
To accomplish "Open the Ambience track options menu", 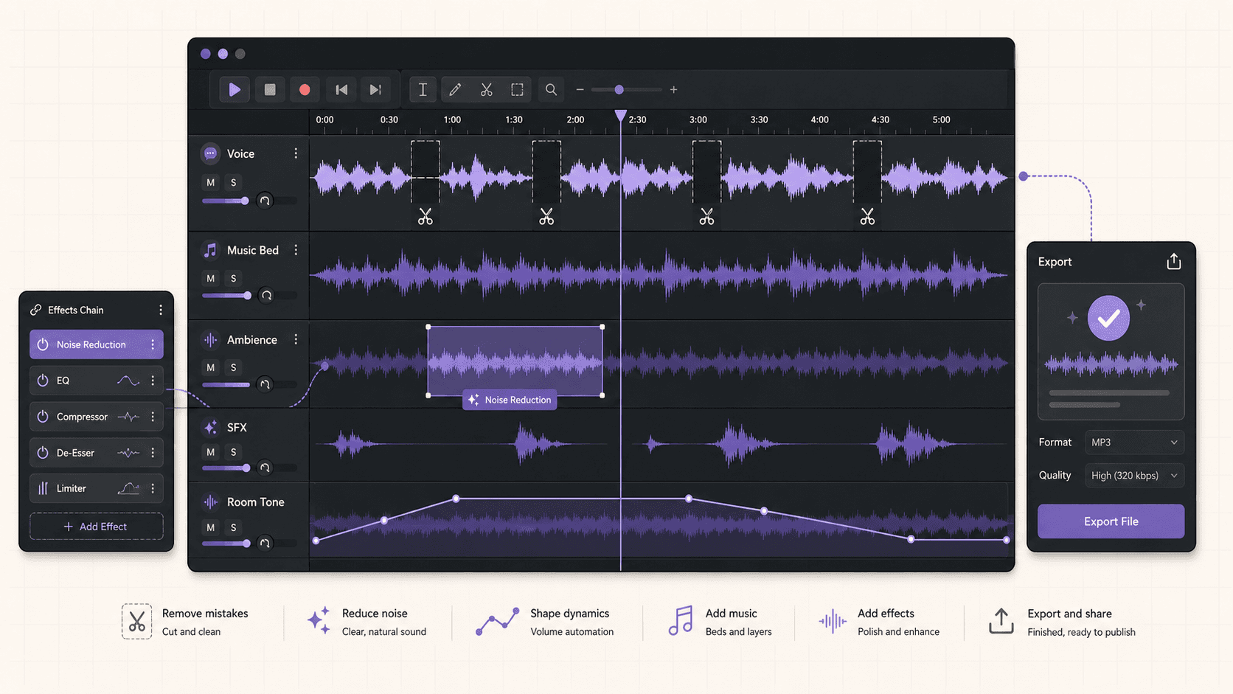I will 296,339.
